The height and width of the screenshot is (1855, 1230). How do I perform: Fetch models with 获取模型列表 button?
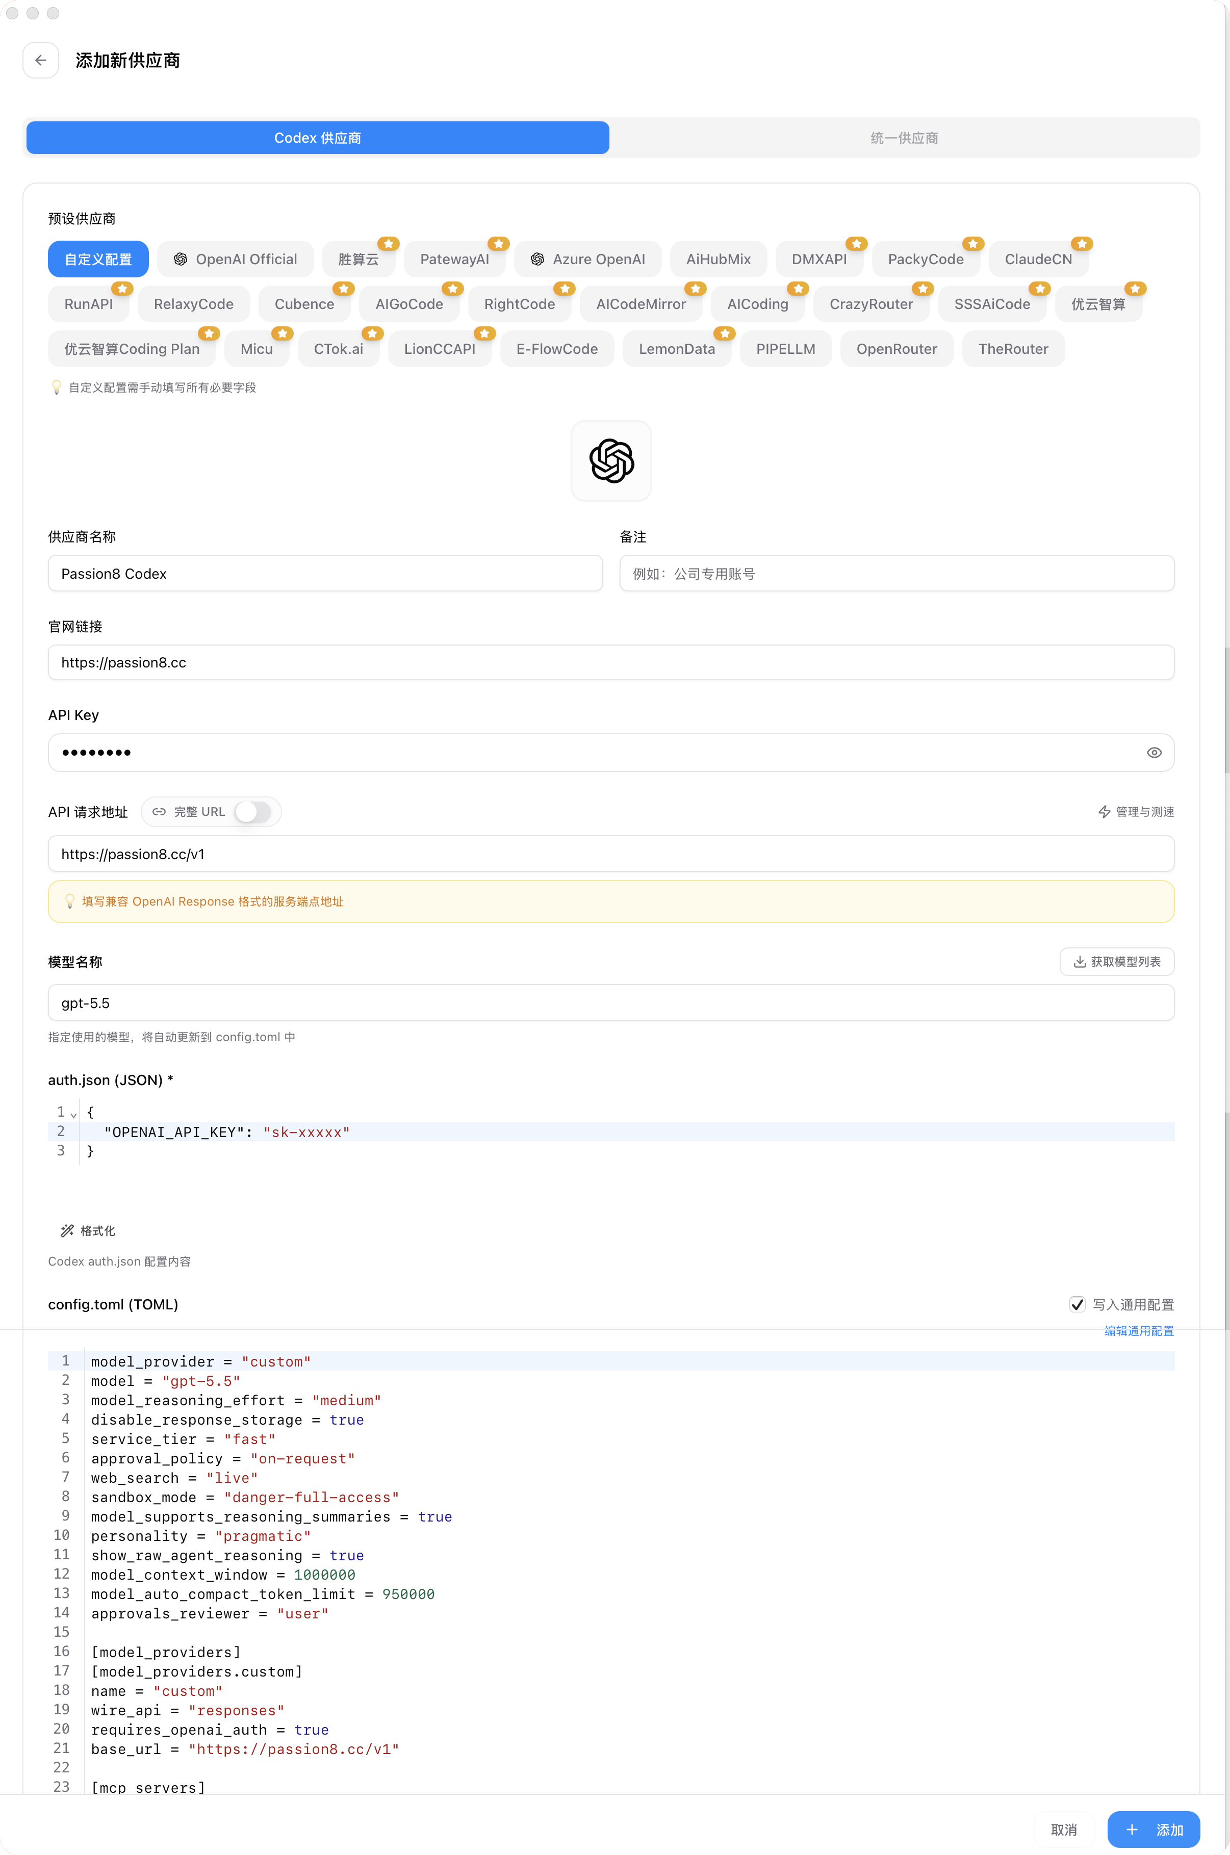tap(1116, 962)
